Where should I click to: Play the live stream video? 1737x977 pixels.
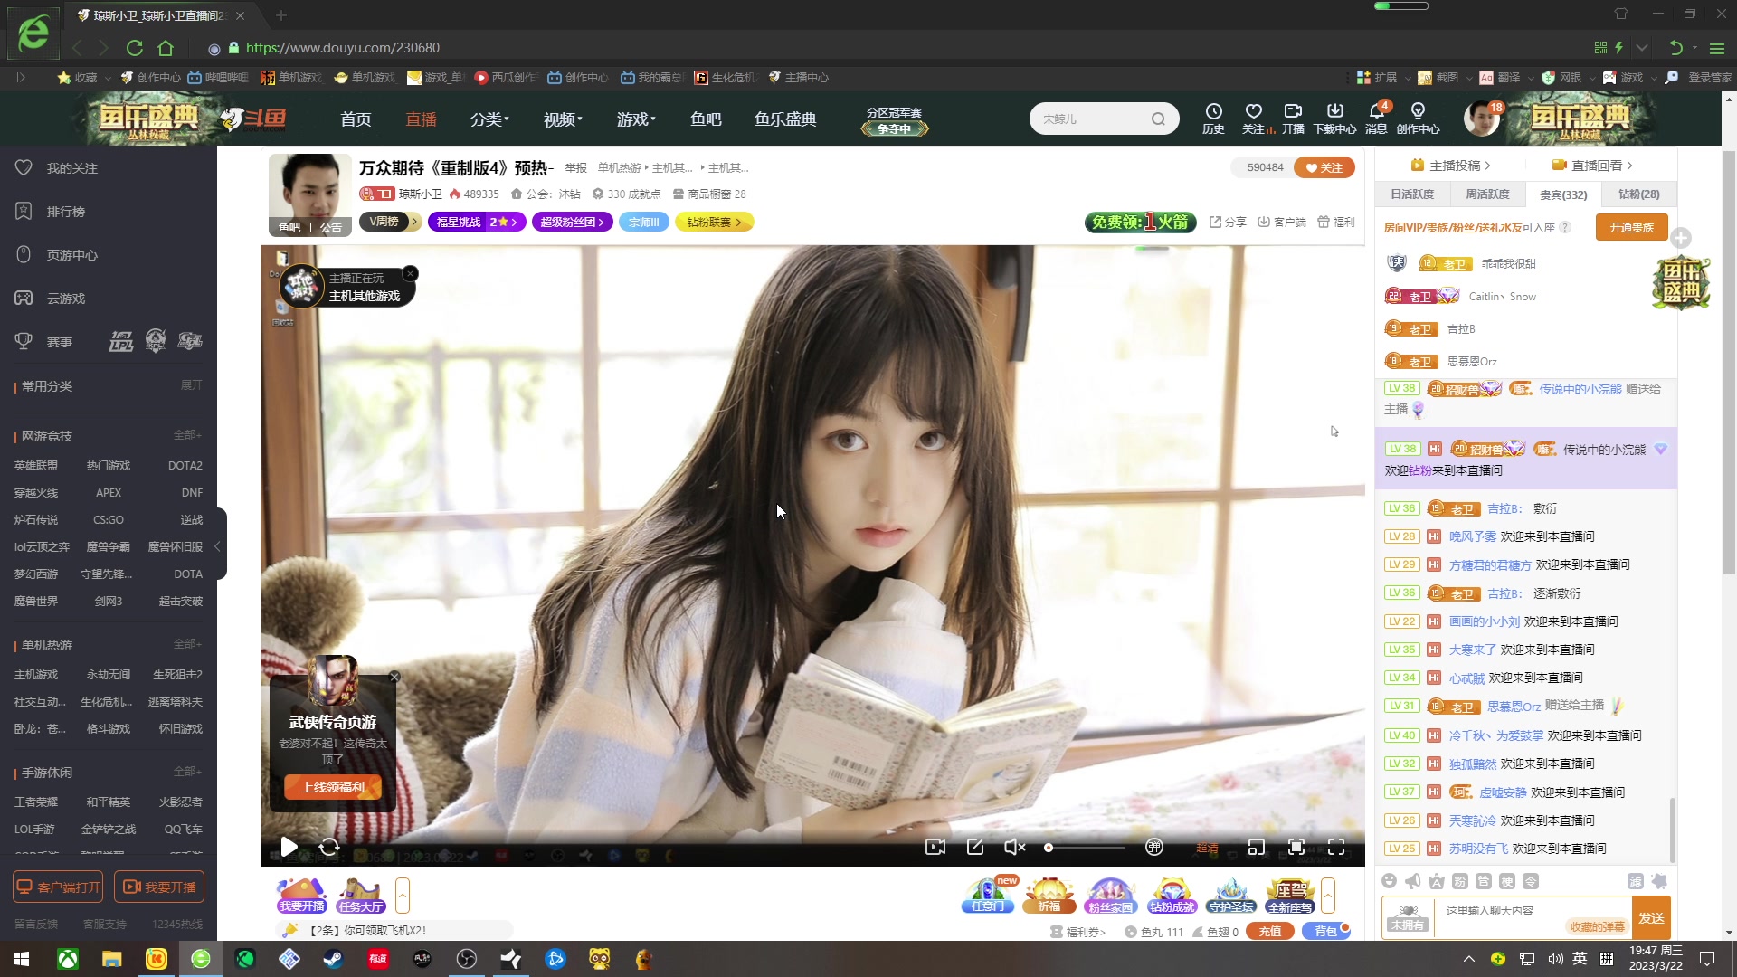pos(289,847)
